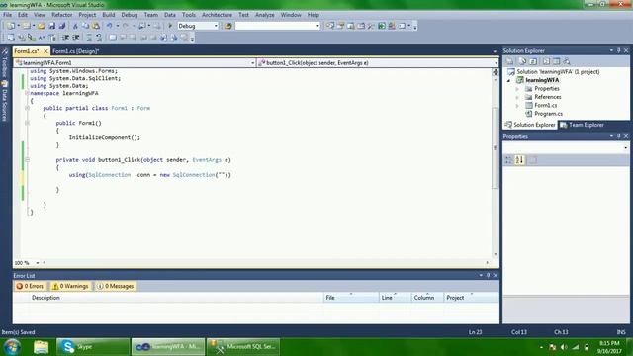Switch to the Form1.cs [Design] tab
633x356 pixels.
[x=75, y=51]
